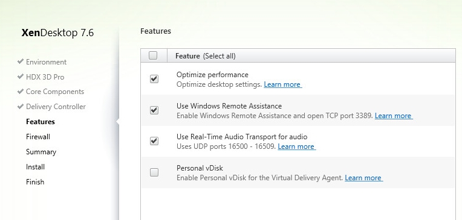The image size is (462, 220).
Task: Click the 'Optimize desktop settings.' description
Action: tap(220, 84)
